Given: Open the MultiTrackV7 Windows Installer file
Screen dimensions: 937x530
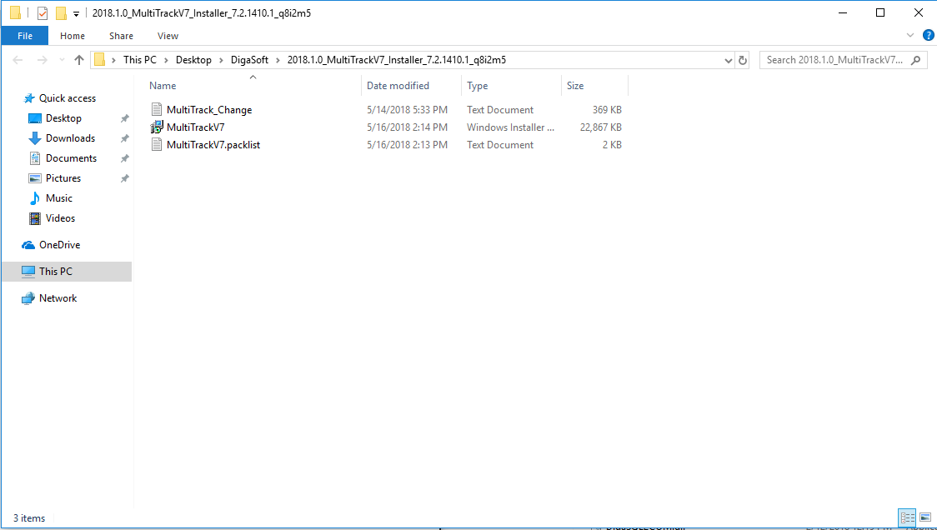Looking at the screenshot, I should tap(195, 127).
